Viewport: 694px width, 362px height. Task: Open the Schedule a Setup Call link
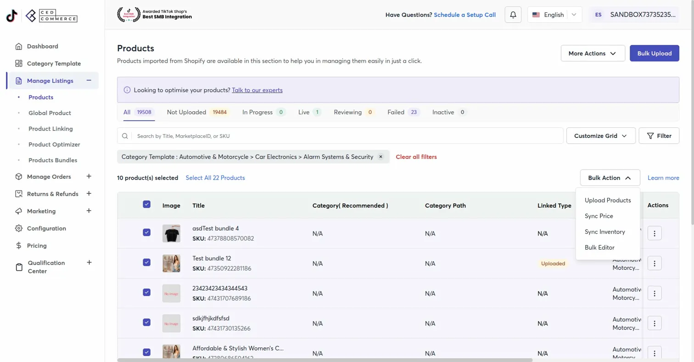(465, 15)
